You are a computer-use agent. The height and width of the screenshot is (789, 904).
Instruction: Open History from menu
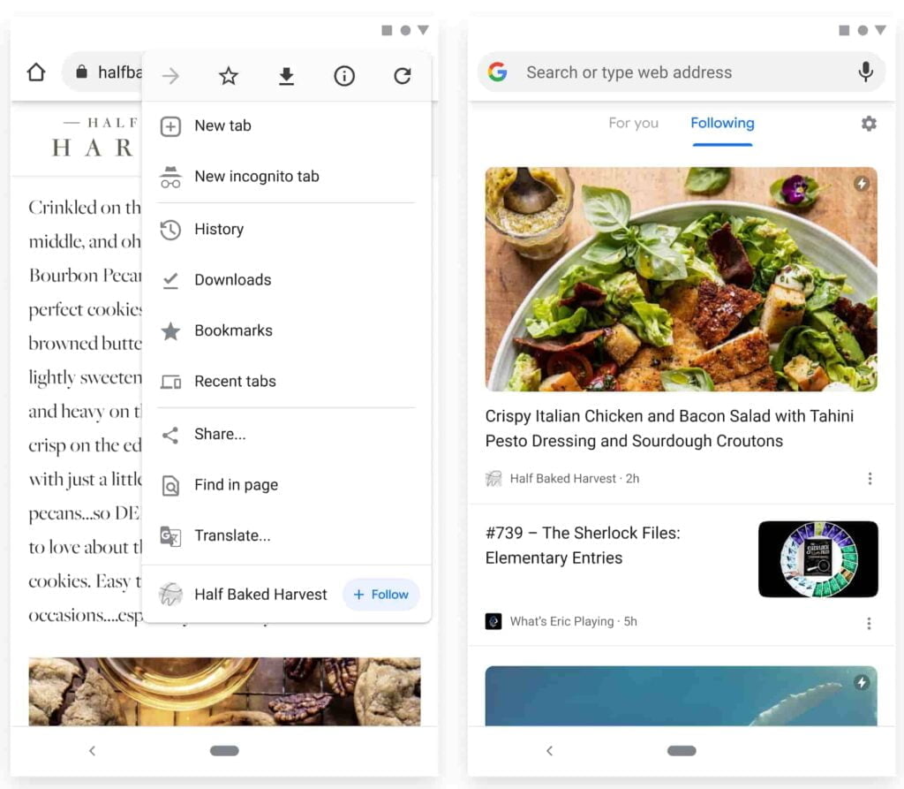tap(287, 229)
